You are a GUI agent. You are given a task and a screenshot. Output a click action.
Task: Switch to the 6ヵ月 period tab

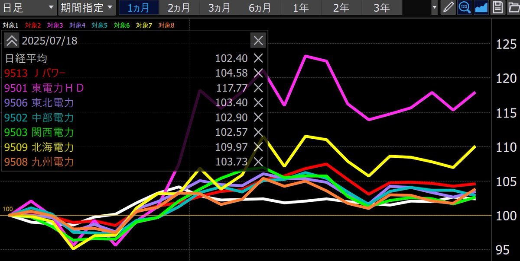[260, 8]
